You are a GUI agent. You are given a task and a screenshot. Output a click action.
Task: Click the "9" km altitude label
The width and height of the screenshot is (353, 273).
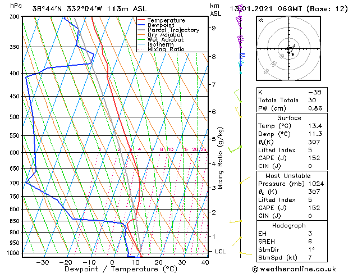point(213,28)
